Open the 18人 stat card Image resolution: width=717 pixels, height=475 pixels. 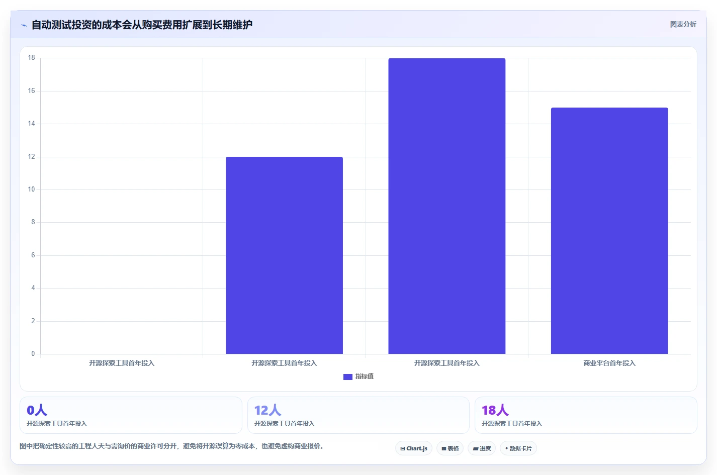tap(586, 415)
